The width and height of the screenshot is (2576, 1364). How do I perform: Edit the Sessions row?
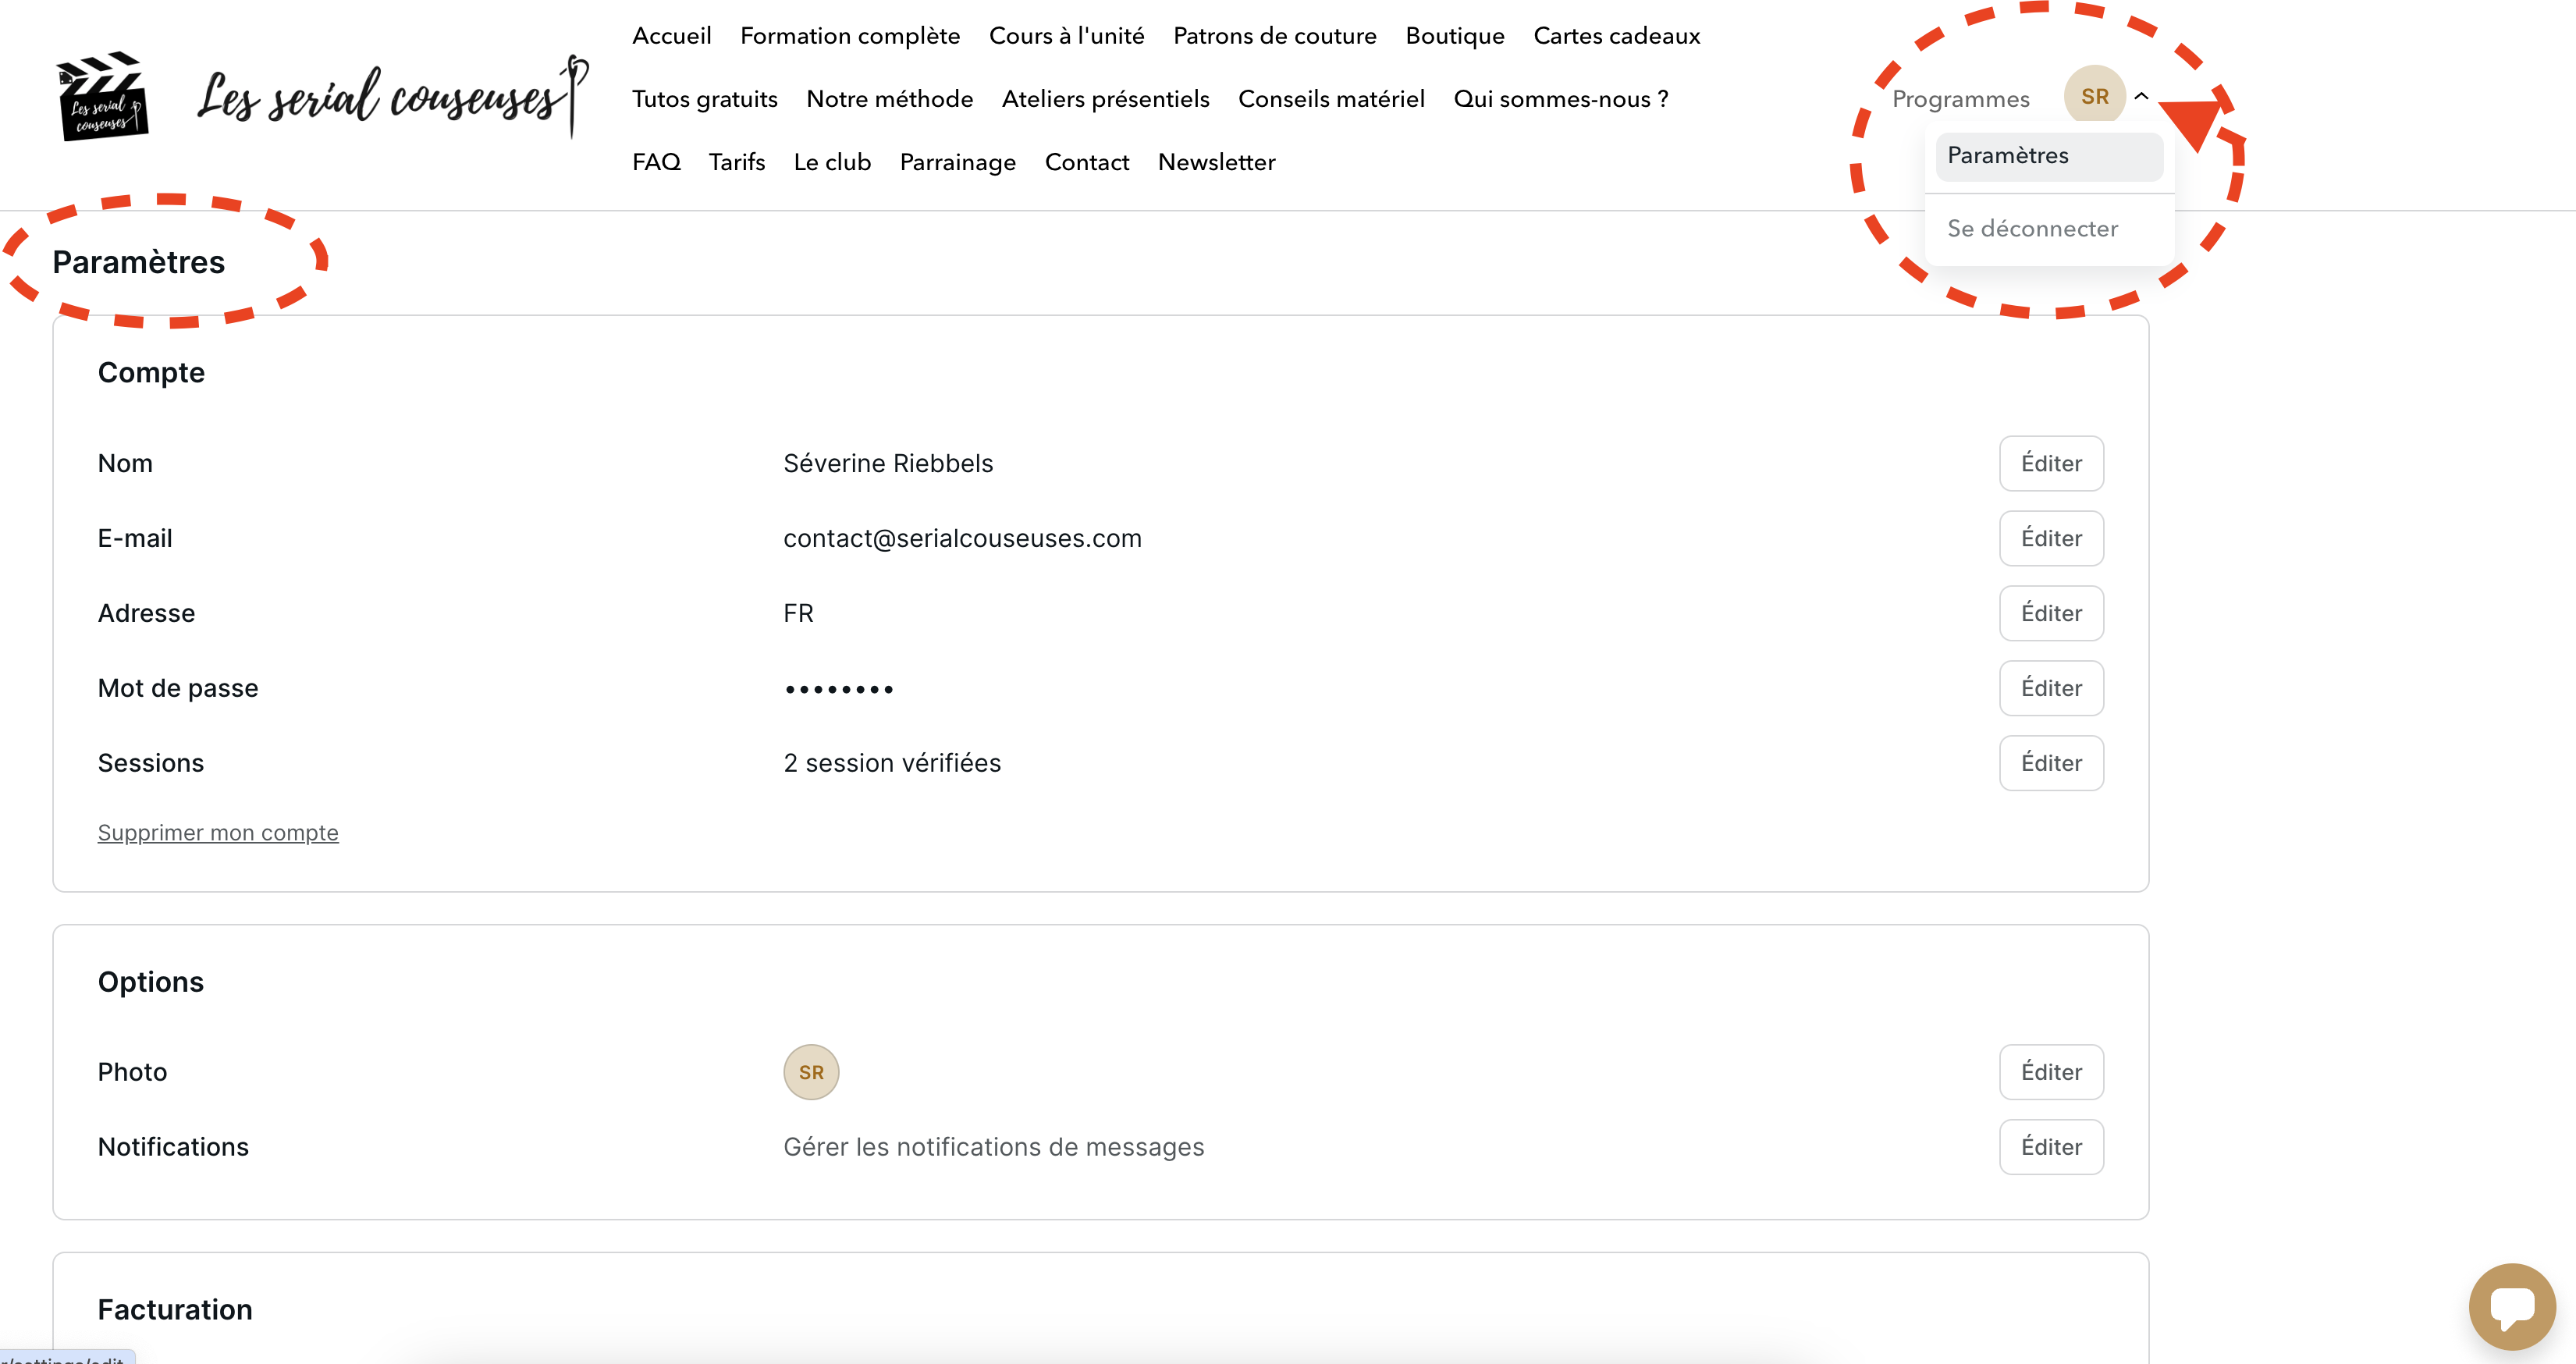click(x=2050, y=763)
